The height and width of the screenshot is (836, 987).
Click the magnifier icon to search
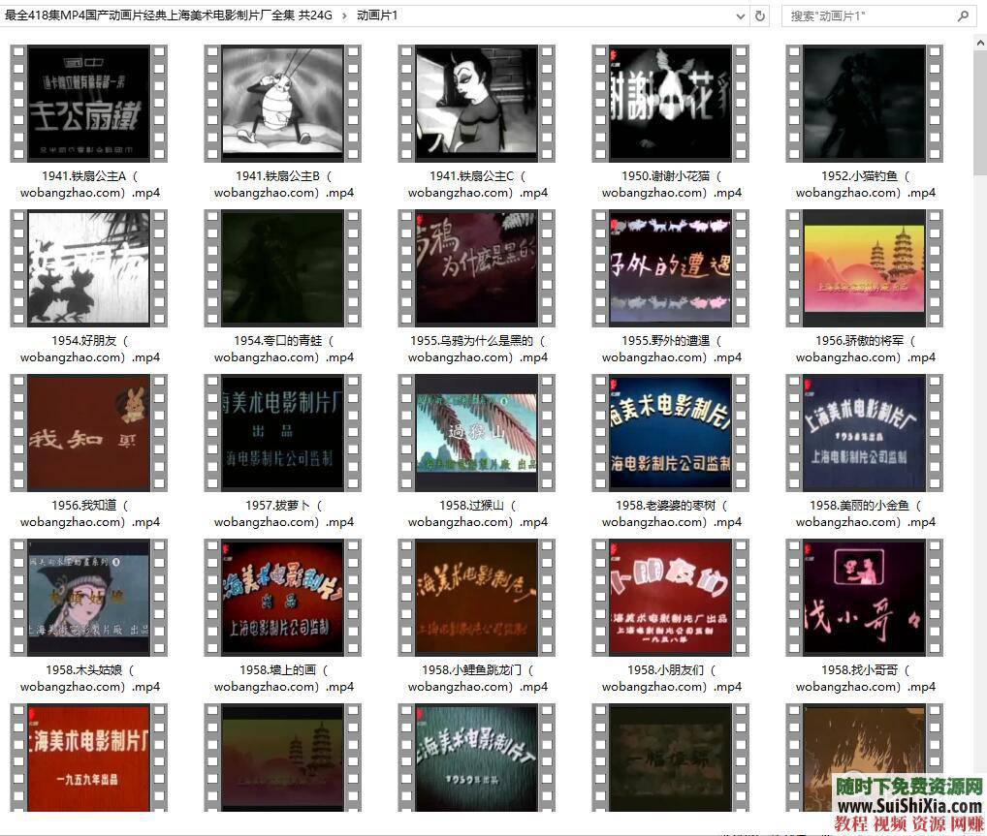coord(962,16)
